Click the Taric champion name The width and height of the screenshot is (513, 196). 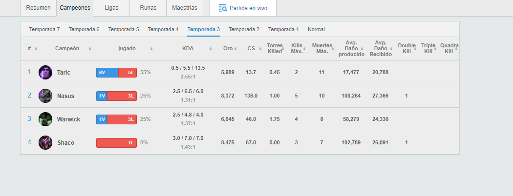64,73
